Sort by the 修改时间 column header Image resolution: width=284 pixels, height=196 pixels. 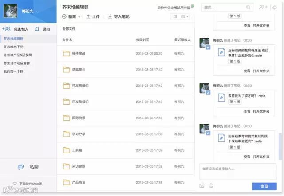pos(142,40)
